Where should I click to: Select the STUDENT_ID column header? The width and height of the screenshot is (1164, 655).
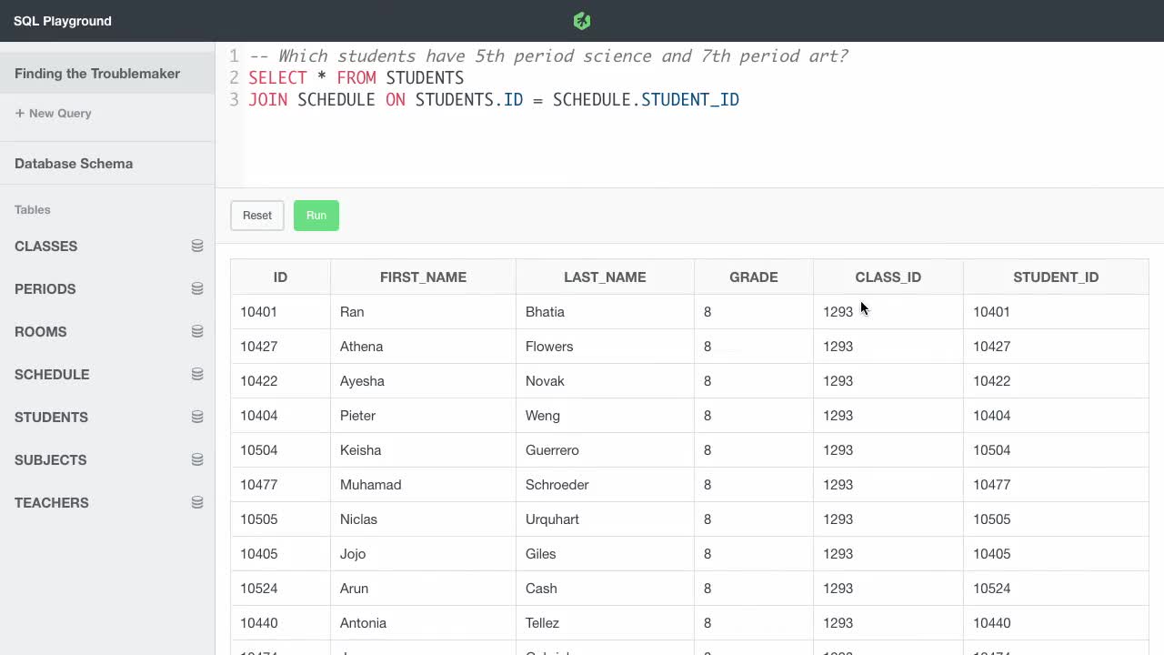1056,277
